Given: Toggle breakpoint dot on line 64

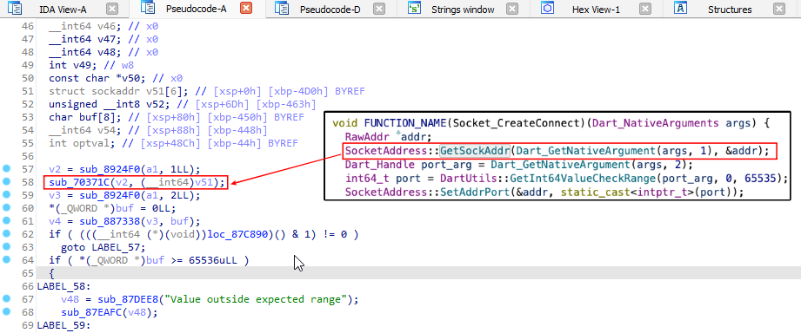Looking at the screenshot, I should [6, 259].
